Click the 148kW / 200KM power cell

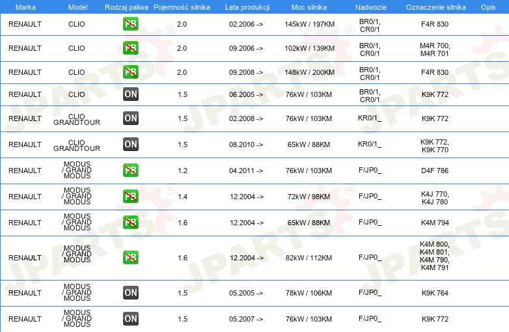309,72
